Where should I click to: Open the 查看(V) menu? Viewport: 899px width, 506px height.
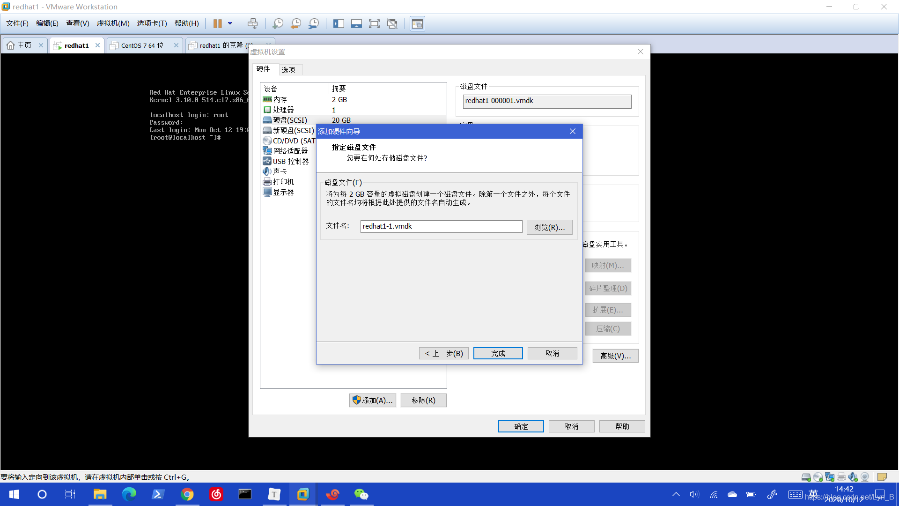tap(77, 23)
